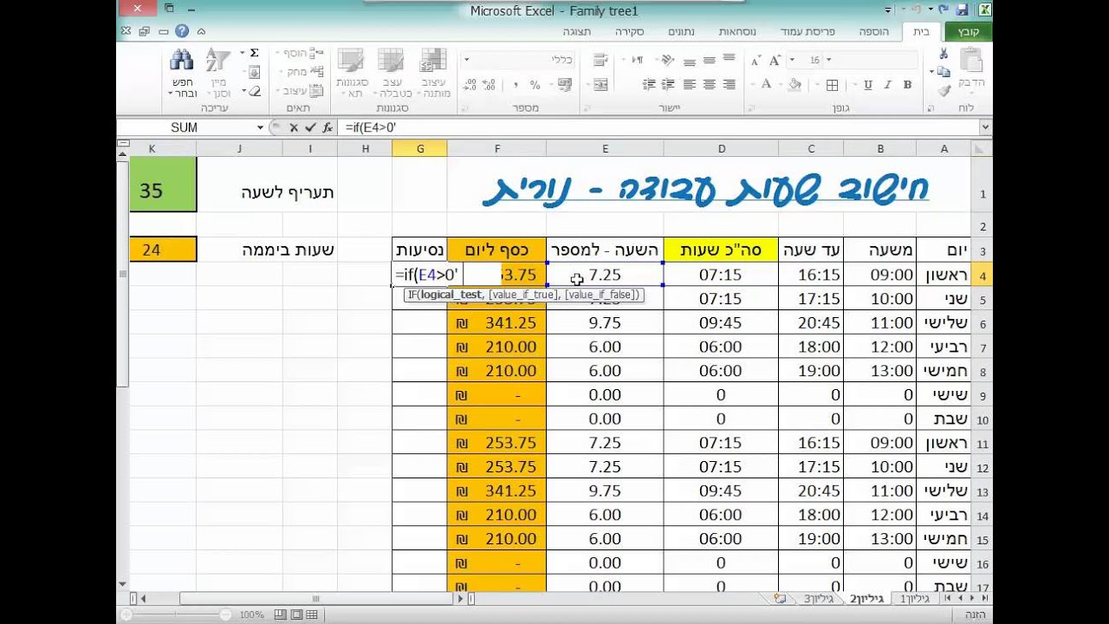Select column F header
The image size is (1109, 624).
pyautogui.click(x=496, y=149)
